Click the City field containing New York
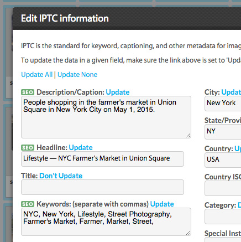This screenshot has height=242, width=241. click(x=223, y=104)
